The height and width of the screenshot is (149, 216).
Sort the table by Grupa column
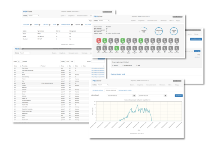tap(64, 66)
